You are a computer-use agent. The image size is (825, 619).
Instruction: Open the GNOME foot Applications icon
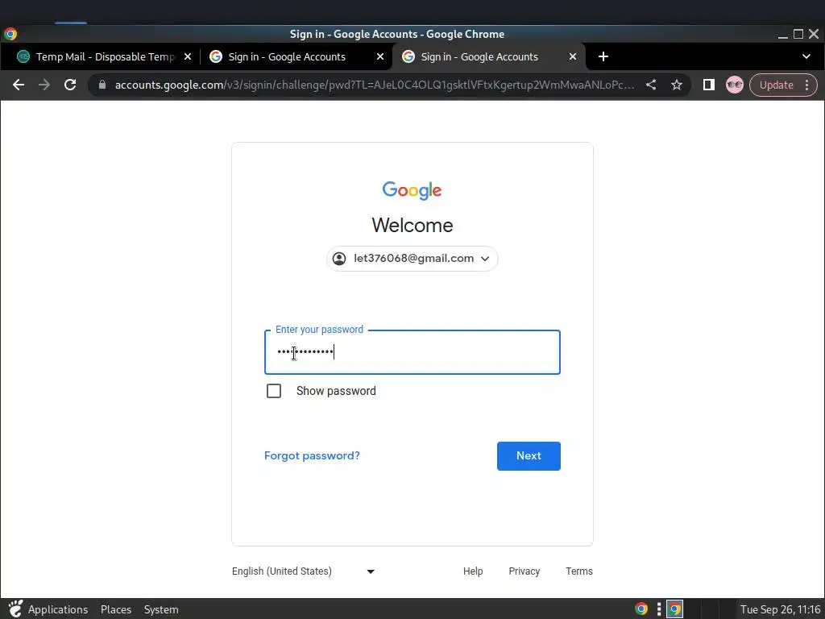tap(16, 609)
